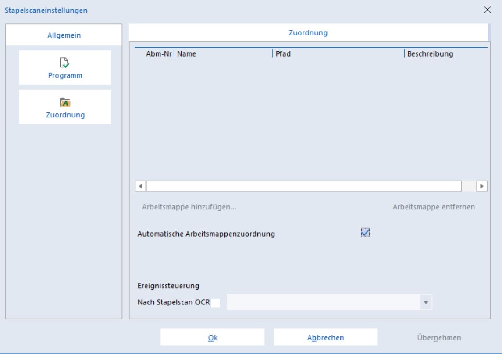This screenshot has width=502, height=354.
Task: Open the Zuordnung folder icon page
Action: pos(65,107)
